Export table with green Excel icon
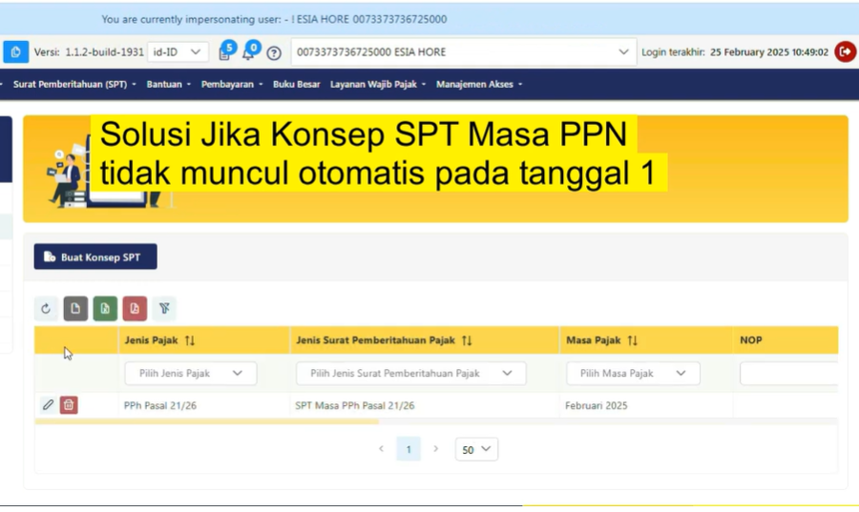The width and height of the screenshot is (859, 512). click(105, 309)
